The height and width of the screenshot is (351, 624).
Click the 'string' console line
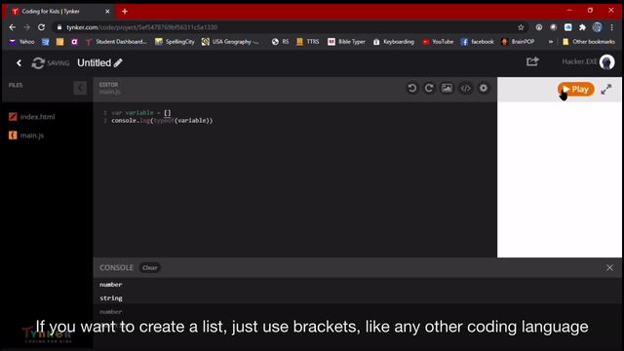[x=111, y=298]
